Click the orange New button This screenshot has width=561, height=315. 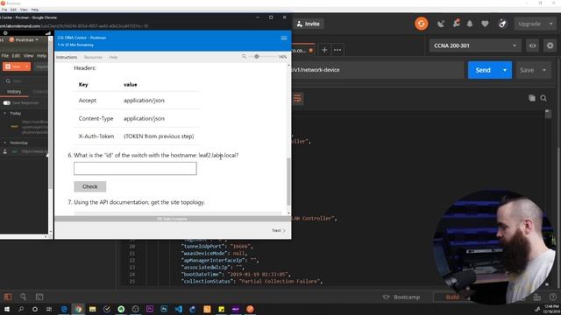tap(13, 66)
